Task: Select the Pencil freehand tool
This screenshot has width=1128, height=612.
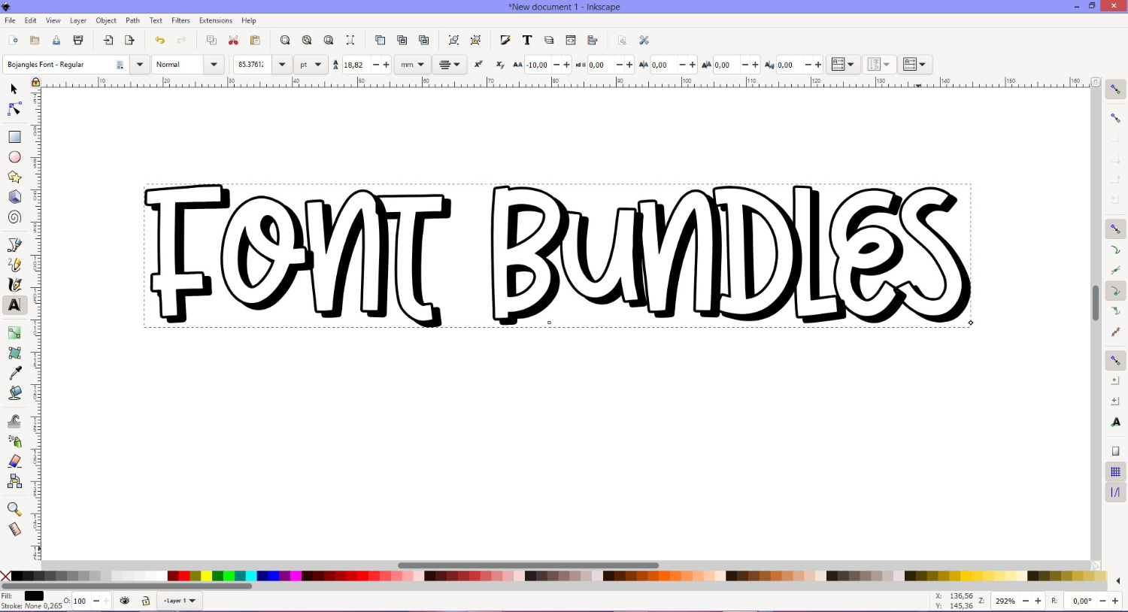Action: coord(14,265)
